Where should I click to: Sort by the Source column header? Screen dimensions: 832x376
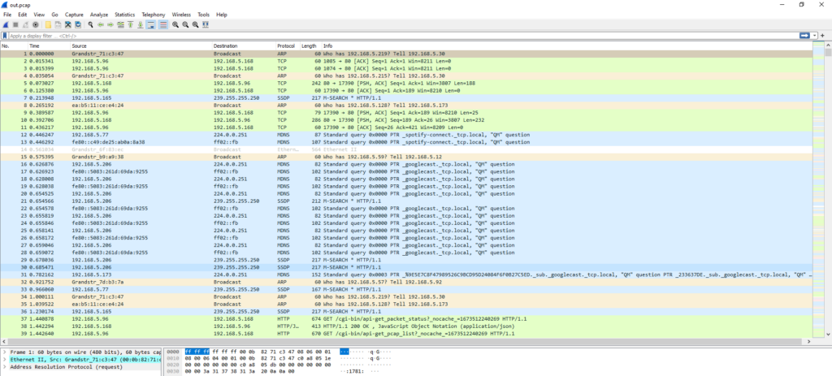(141, 46)
